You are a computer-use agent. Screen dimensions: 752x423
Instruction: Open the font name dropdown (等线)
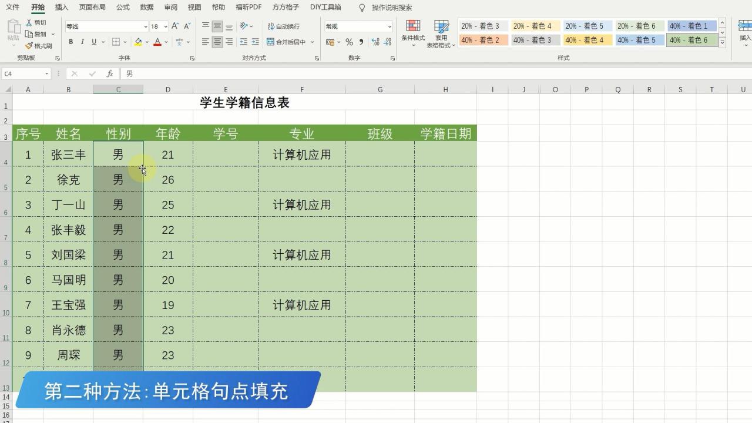pyautogui.click(x=146, y=26)
